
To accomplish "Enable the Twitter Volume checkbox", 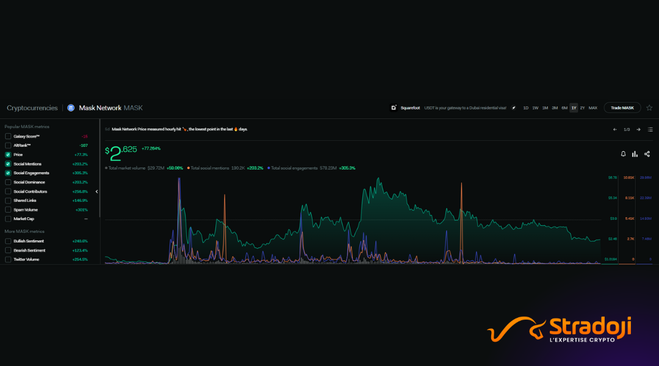I will pyautogui.click(x=8, y=260).
